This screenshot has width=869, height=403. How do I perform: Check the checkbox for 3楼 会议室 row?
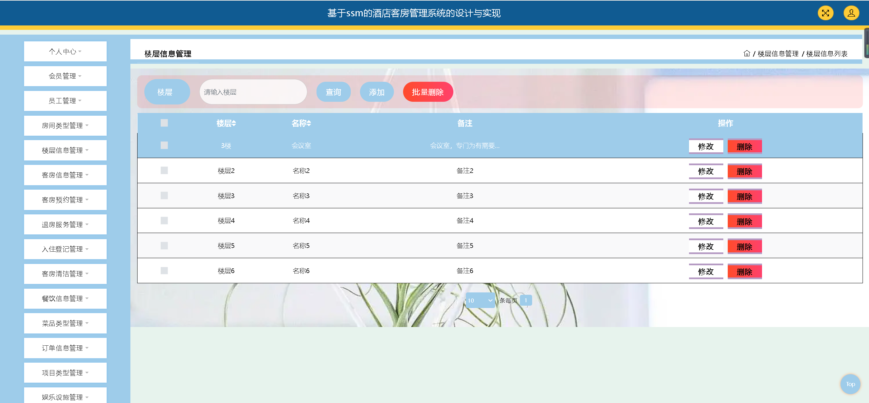(x=164, y=145)
